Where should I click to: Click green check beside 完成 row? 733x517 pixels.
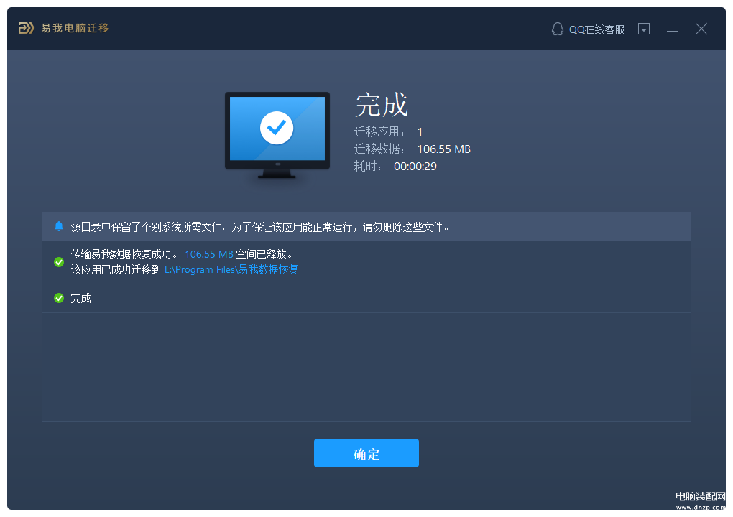59,298
